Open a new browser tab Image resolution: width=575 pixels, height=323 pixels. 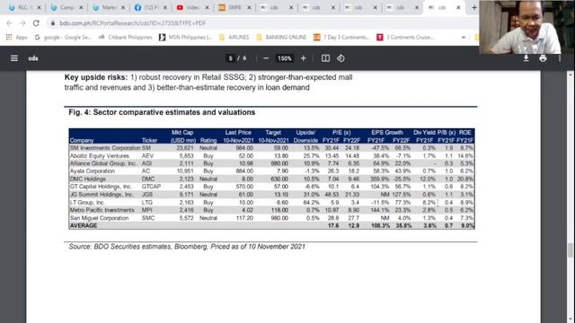click(474, 7)
